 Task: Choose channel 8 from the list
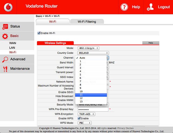tap(91, 85)
